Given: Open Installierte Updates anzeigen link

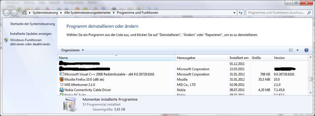Looking at the screenshot, I should coord(31,34).
